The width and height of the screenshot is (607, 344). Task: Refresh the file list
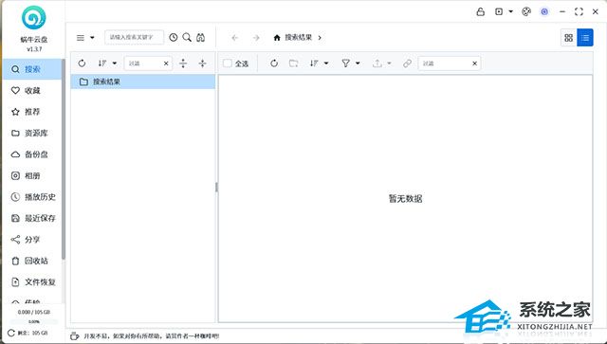click(274, 63)
